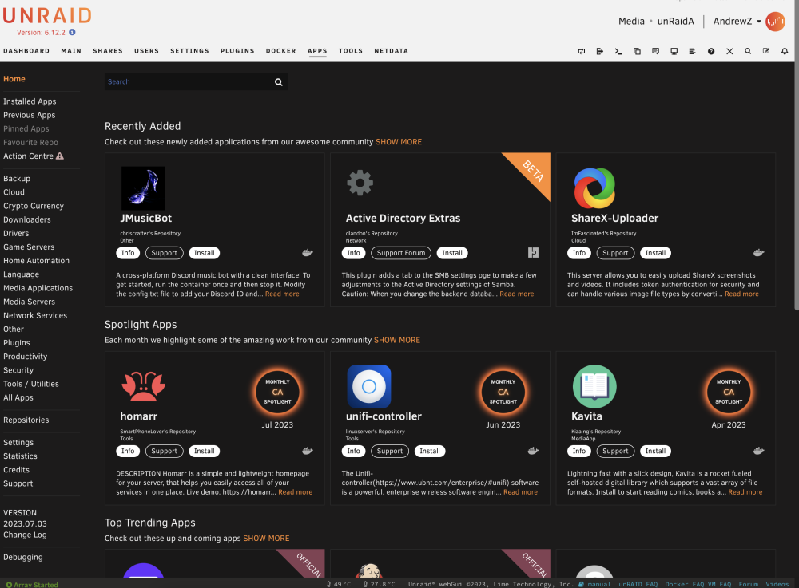Click the search magnifier in the Apps search box
The image size is (799, 588).
[x=279, y=82]
